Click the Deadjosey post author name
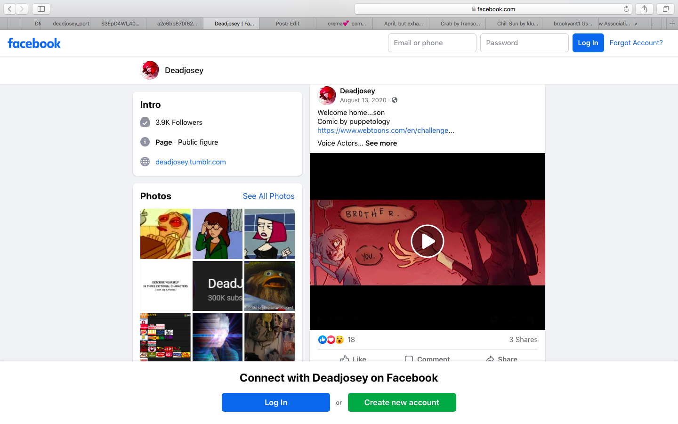This screenshot has height=424, width=678. pos(357,91)
